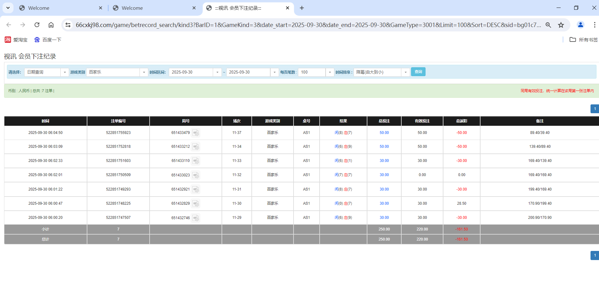Open video playback for round 651432746
The image size is (599, 283).
[x=196, y=218]
